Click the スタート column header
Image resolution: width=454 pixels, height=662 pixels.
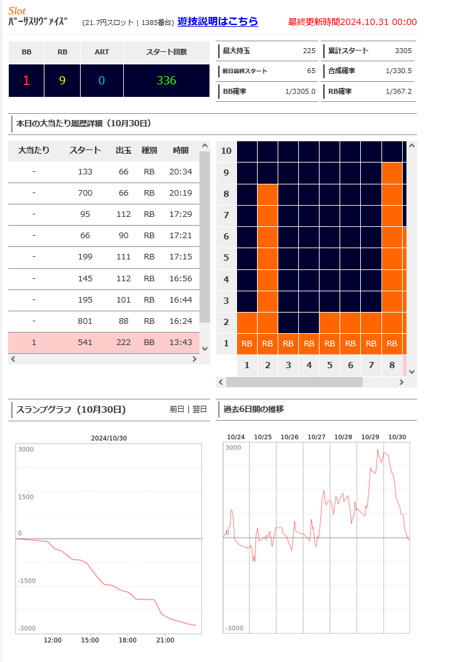click(x=85, y=150)
